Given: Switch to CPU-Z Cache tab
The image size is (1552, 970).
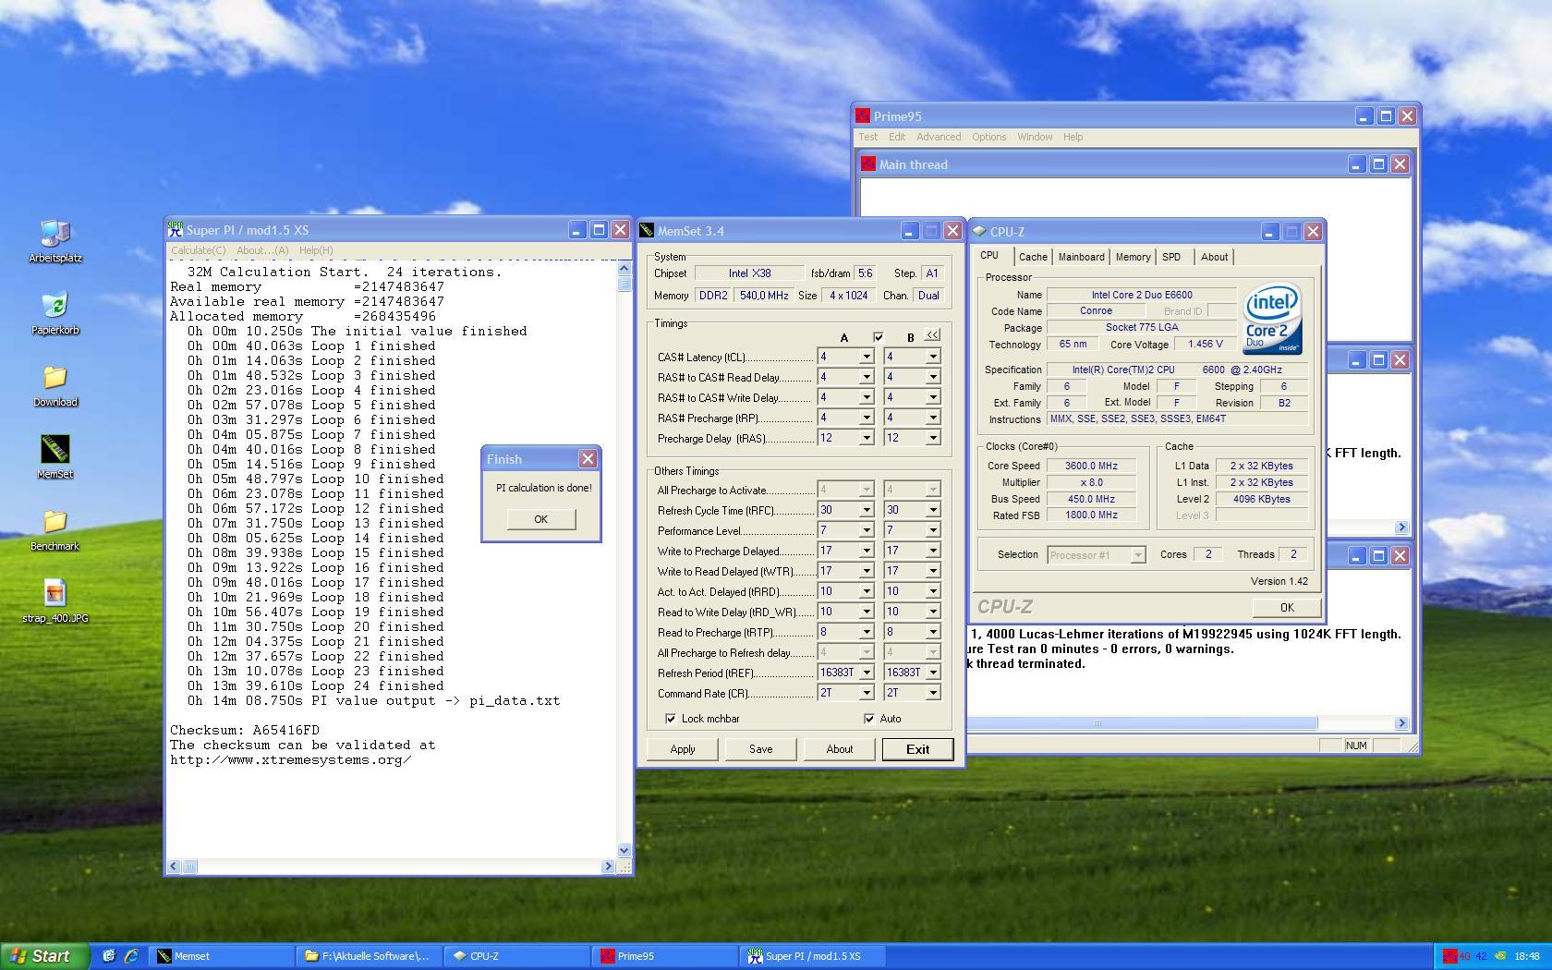Looking at the screenshot, I should (x=1033, y=257).
